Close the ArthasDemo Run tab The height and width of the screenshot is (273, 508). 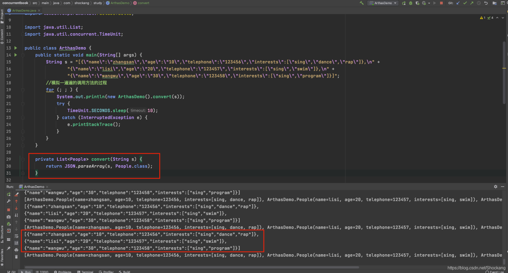click(x=47, y=187)
